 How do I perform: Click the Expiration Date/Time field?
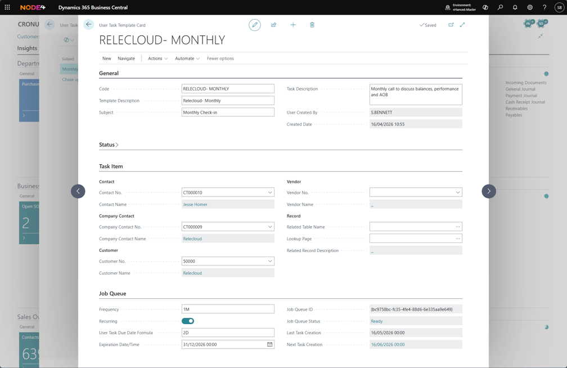click(x=228, y=344)
